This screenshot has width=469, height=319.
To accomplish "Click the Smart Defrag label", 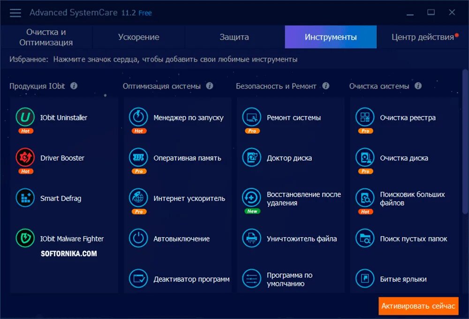I will coord(61,199).
